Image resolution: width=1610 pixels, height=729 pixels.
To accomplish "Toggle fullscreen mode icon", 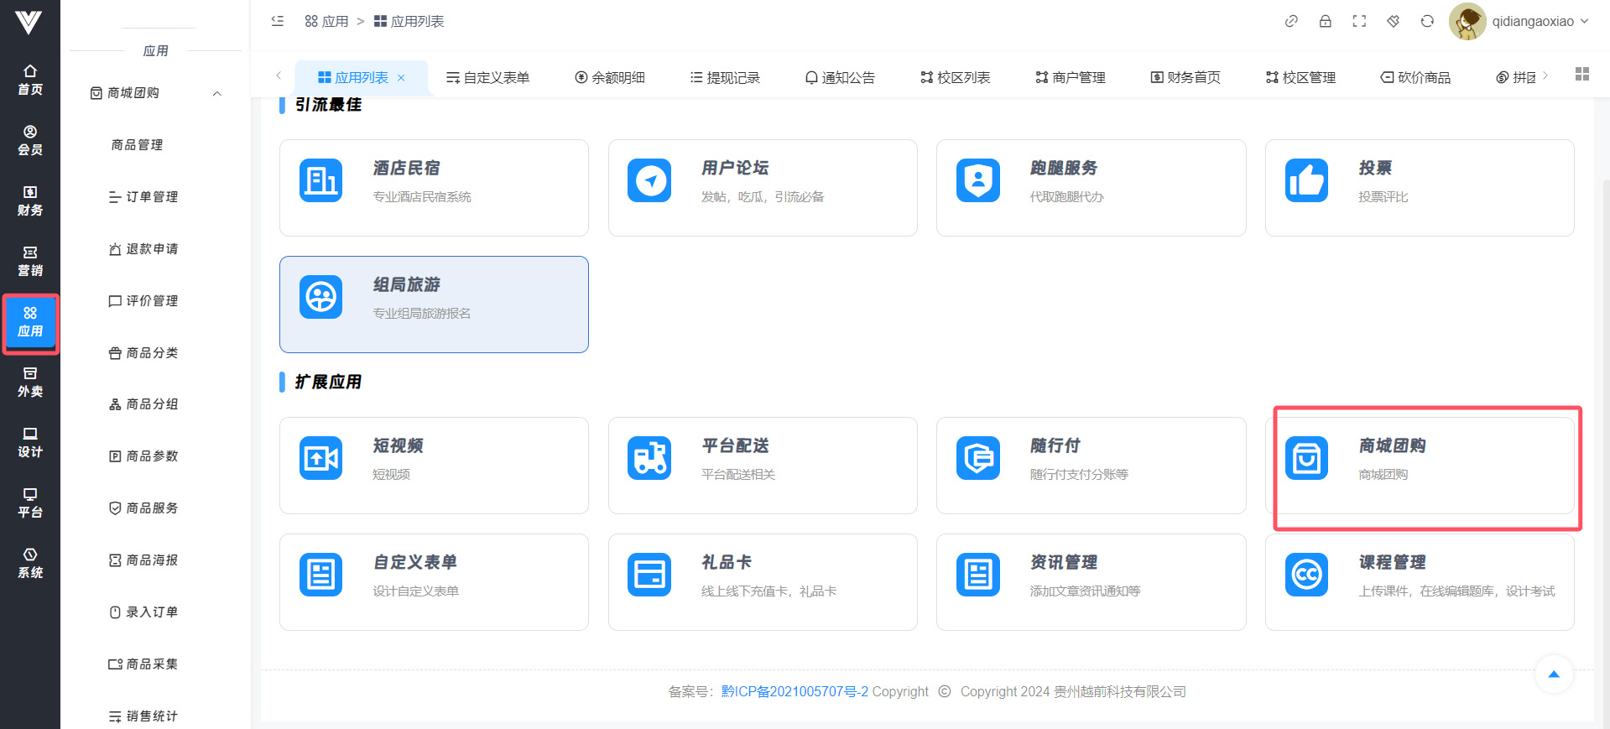I will point(1359,22).
